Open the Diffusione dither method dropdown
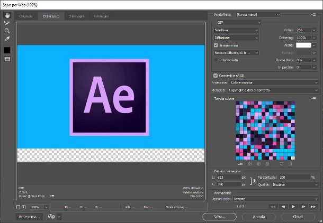Viewport: 323px width, 223px height. [x=236, y=38]
